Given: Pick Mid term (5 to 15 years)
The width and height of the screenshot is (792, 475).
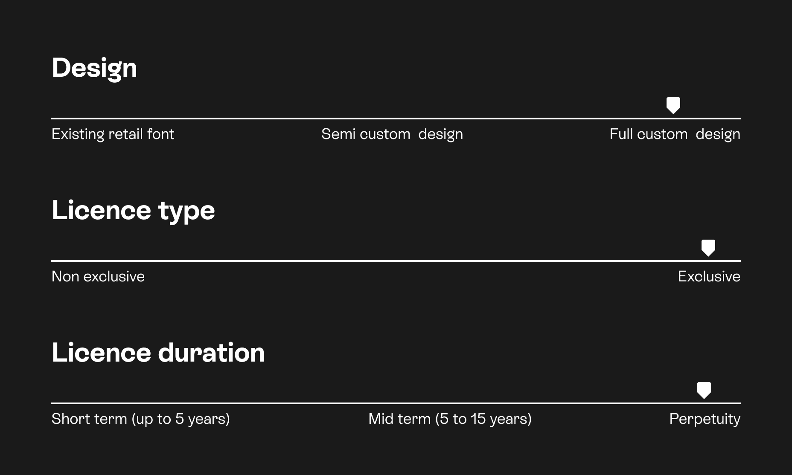Looking at the screenshot, I should tap(450, 419).
